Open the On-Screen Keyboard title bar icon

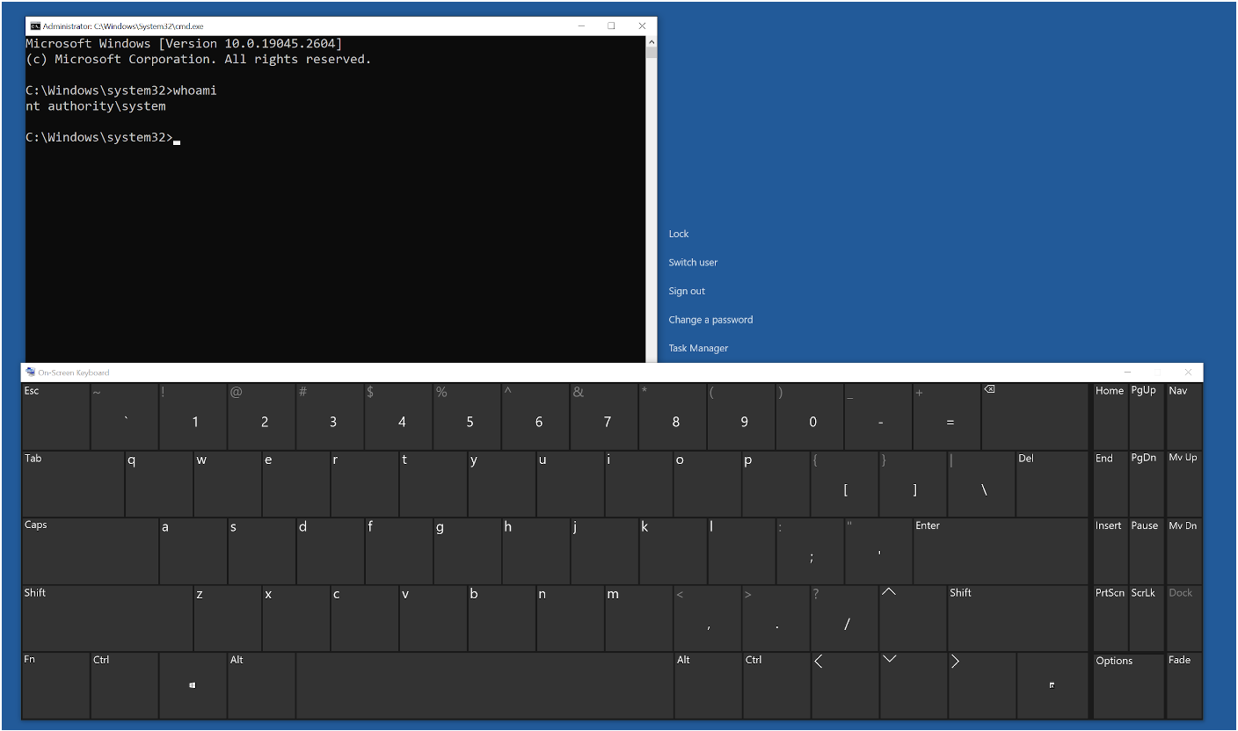click(31, 373)
